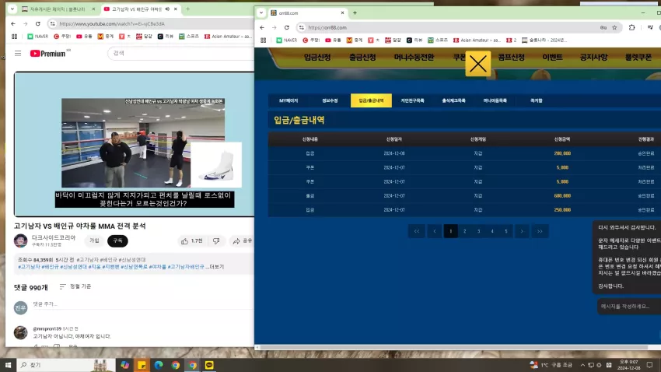661x372 pixels.
Task: Switch to 출석체크목록 tab
Action: (453, 101)
